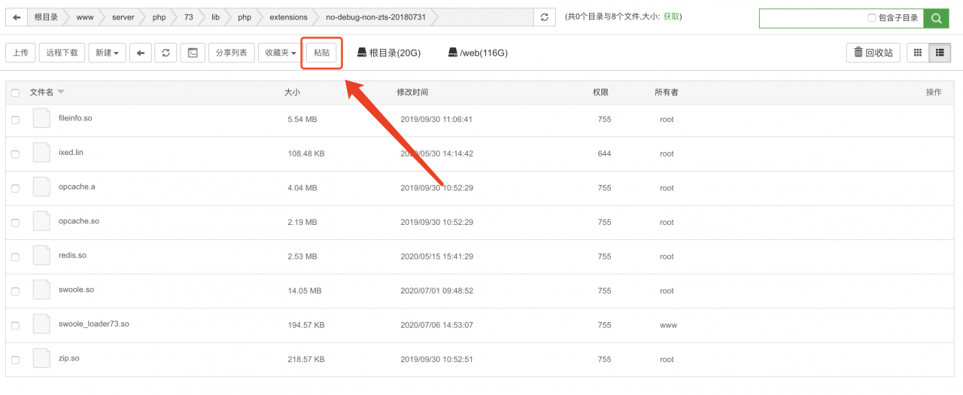This screenshot has width=963, height=395.
Task: Check the box for opcache.so
Action: tap(15, 223)
